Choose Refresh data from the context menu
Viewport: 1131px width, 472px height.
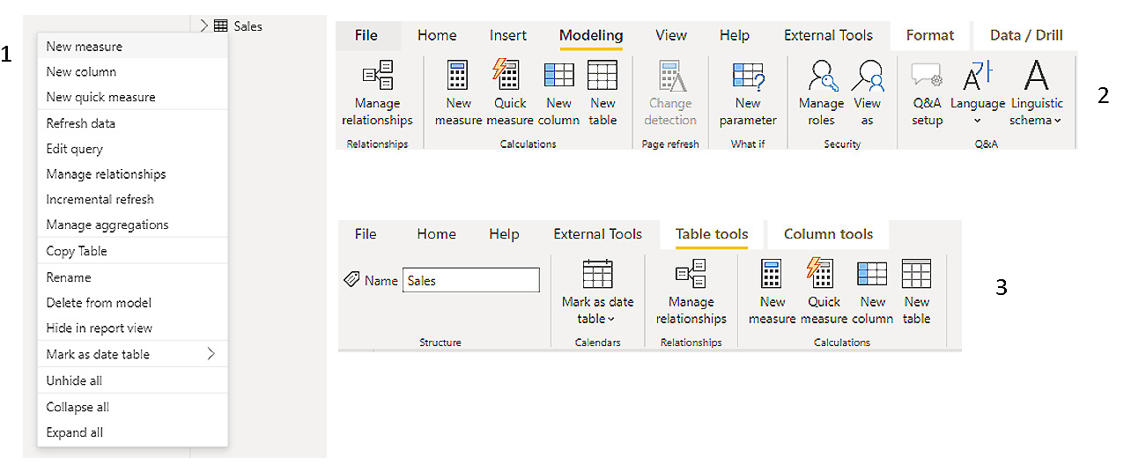pos(81,123)
